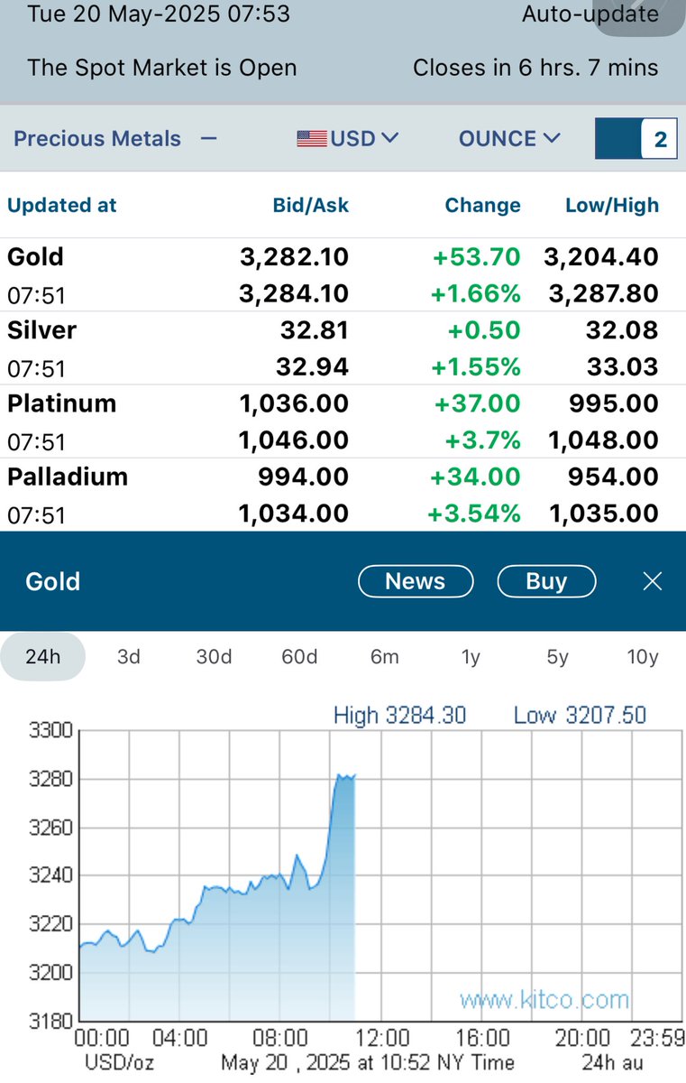Click Platinum bid price 1,036.00

[x=295, y=403]
